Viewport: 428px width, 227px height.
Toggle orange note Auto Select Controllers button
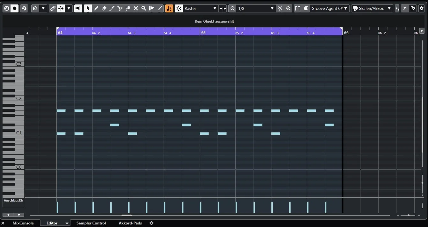tap(169, 8)
